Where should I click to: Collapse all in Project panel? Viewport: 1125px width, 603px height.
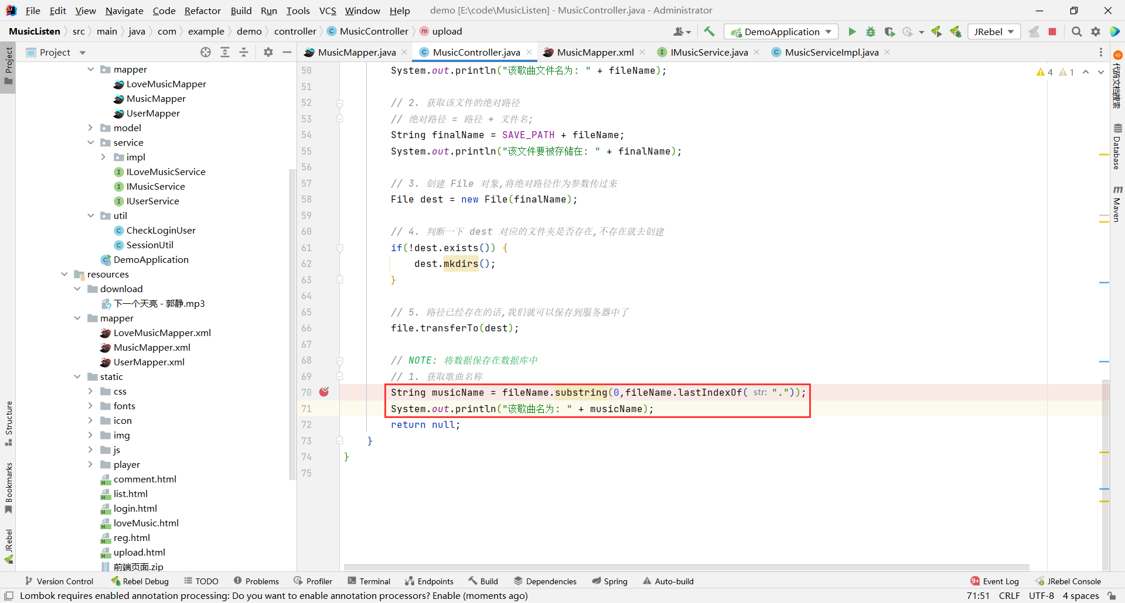[244, 52]
